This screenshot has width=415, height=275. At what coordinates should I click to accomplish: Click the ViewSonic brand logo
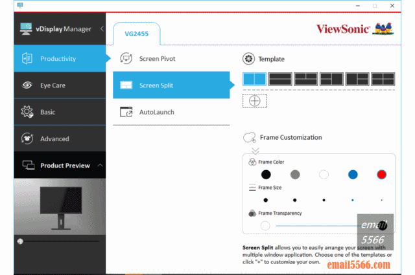tap(355, 29)
